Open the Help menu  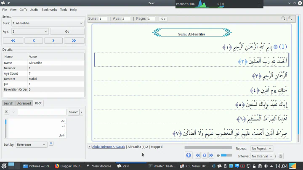pos(73,10)
